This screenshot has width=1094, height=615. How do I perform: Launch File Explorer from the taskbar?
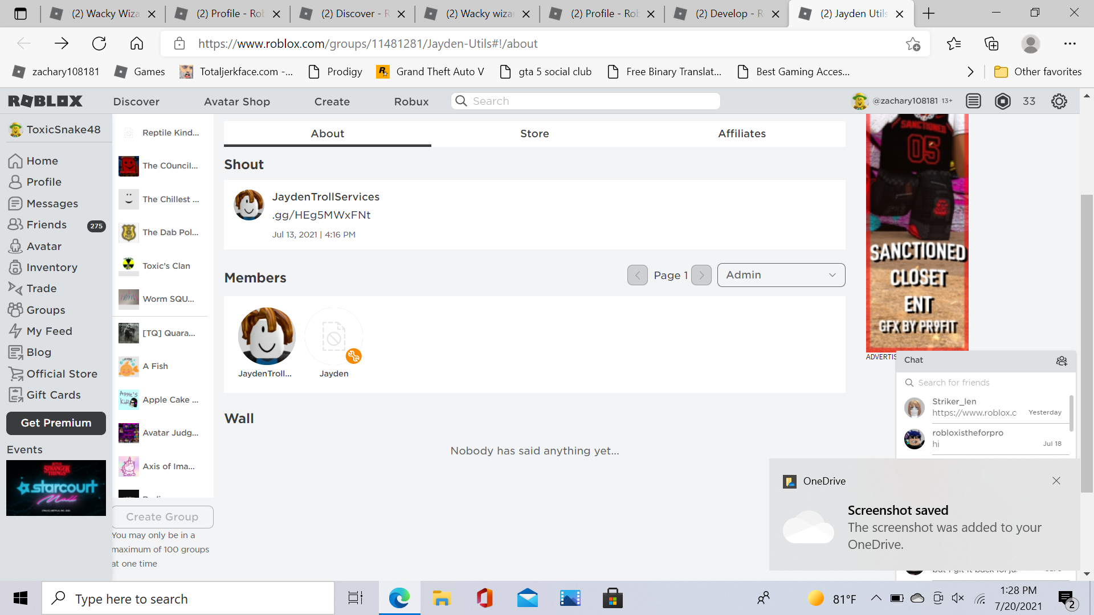pyautogui.click(x=442, y=598)
